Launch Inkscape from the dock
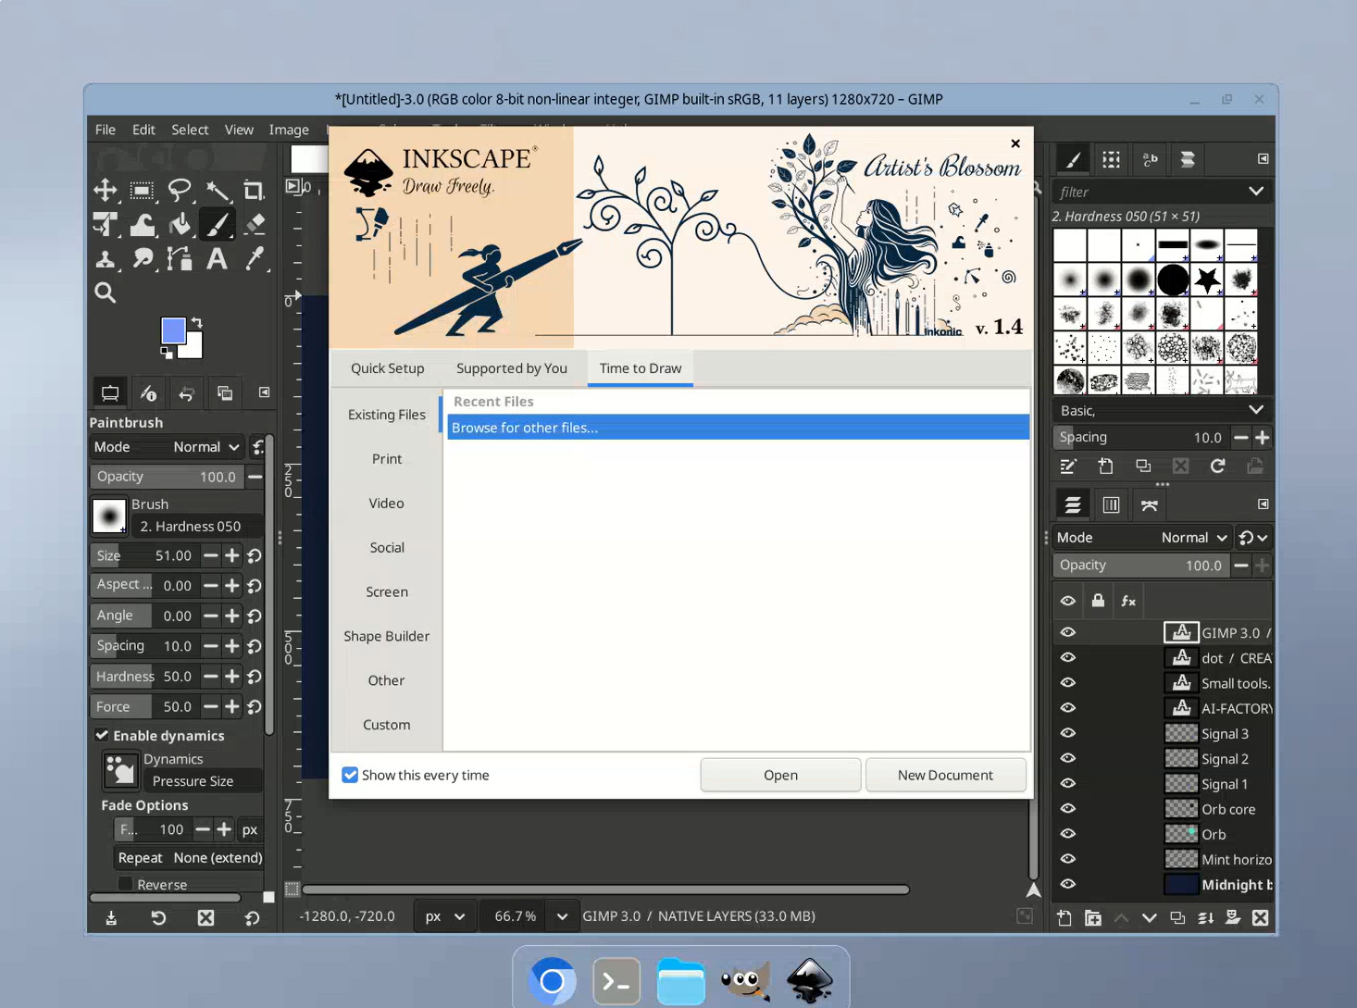The image size is (1357, 1008). click(810, 980)
